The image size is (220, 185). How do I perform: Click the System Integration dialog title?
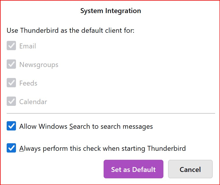111,11
